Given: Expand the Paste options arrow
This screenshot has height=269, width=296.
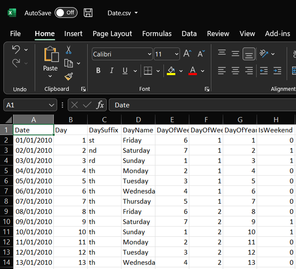Looking at the screenshot, I should point(50,76).
